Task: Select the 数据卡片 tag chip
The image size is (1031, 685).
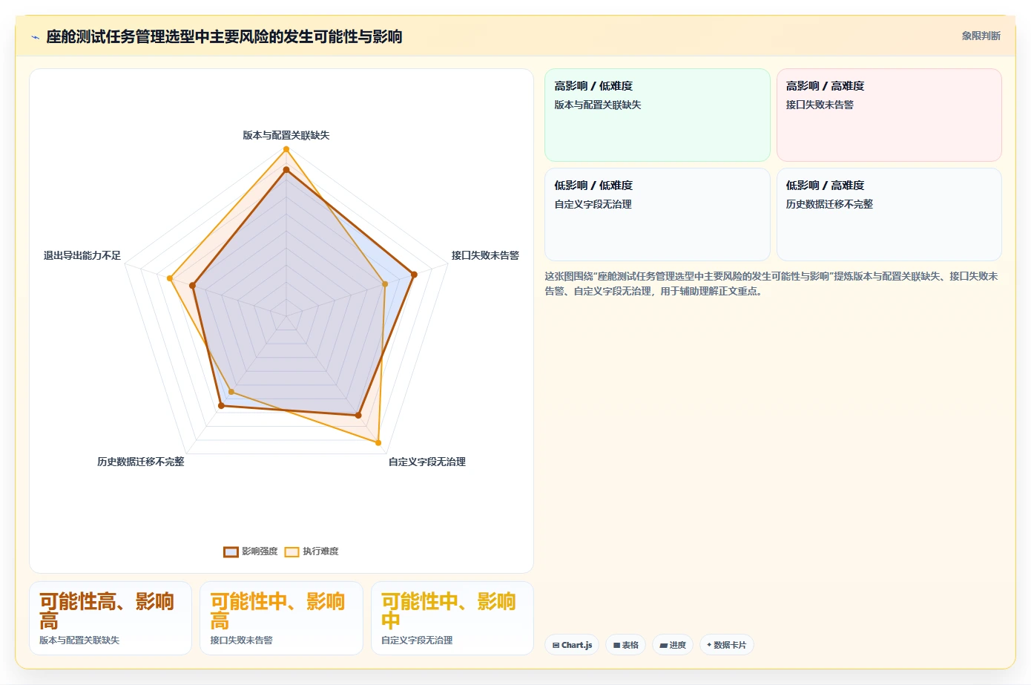Action: tap(727, 645)
